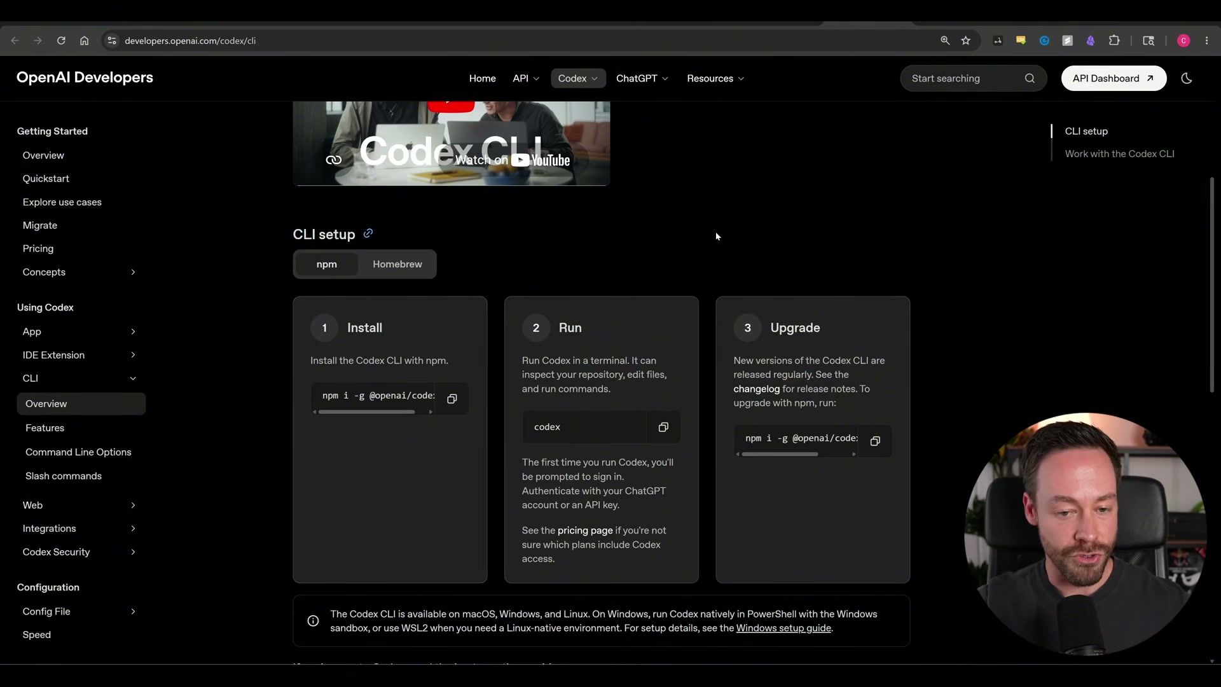1221x687 pixels.
Task: Click the video copy link icon
Action: pos(334,160)
